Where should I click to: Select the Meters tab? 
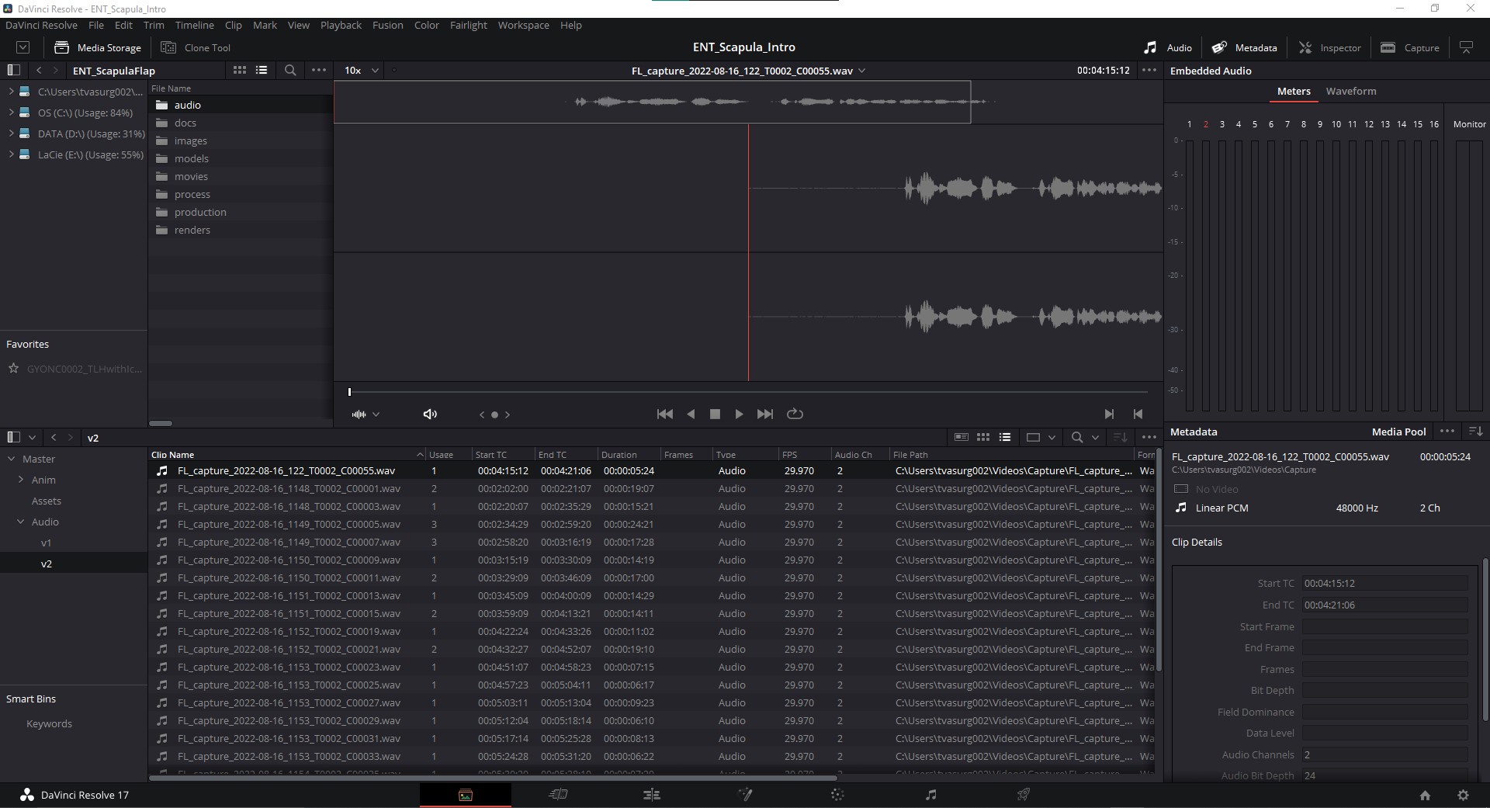pos(1294,91)
